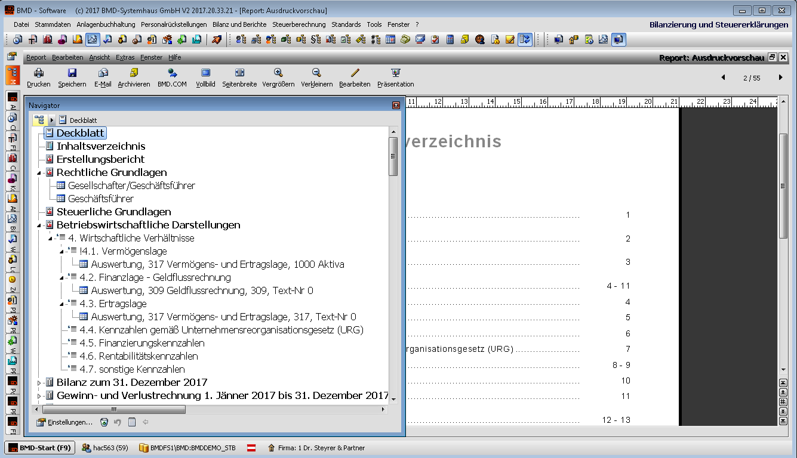Close the Navigator panel
Image resolution: width=797 pixels, height=458 pixels.
point(396,106)
